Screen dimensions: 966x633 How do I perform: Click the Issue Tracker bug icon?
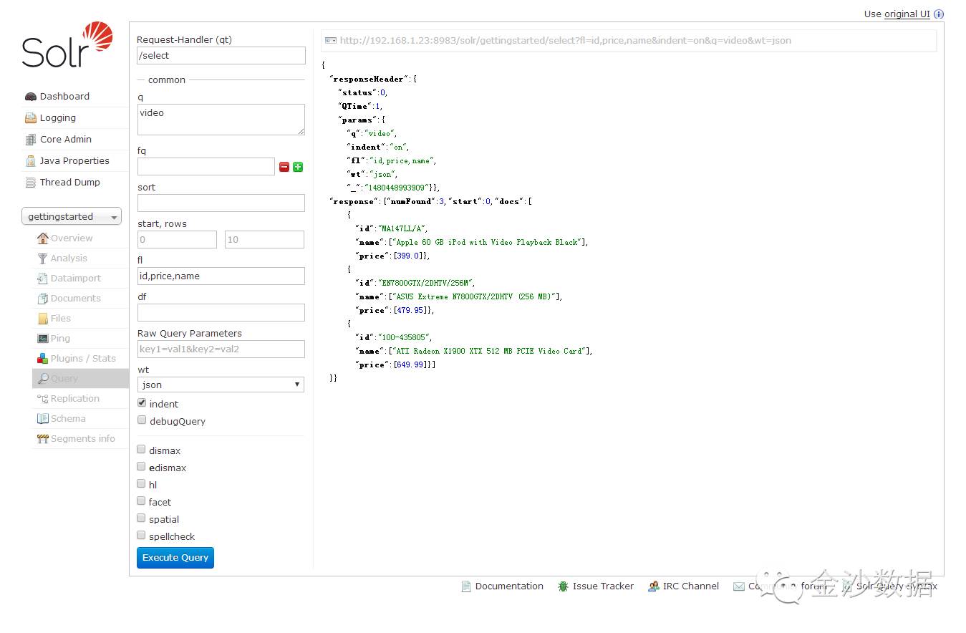tap(564, 586)
